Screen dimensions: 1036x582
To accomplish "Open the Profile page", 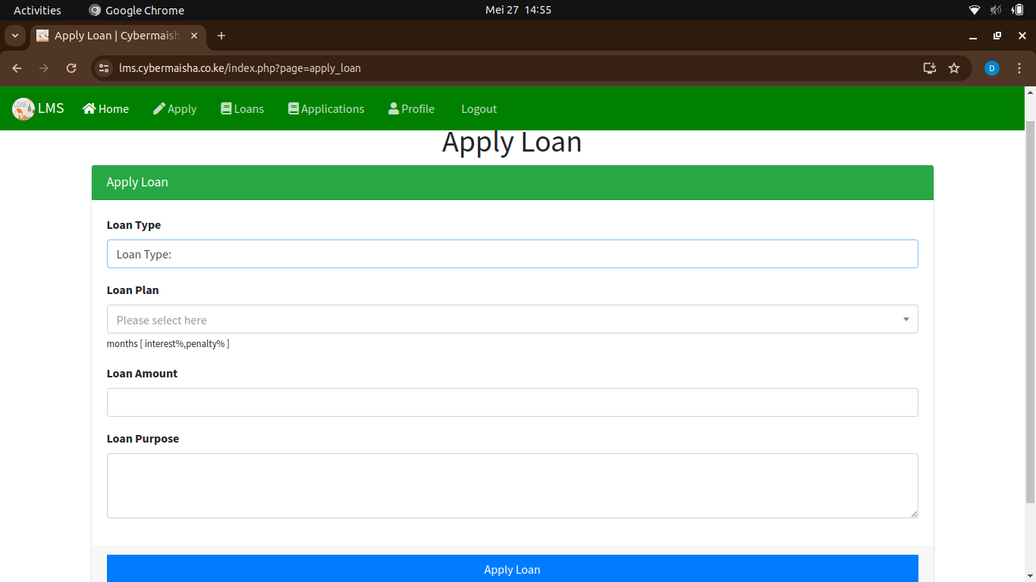I will 411,108.
